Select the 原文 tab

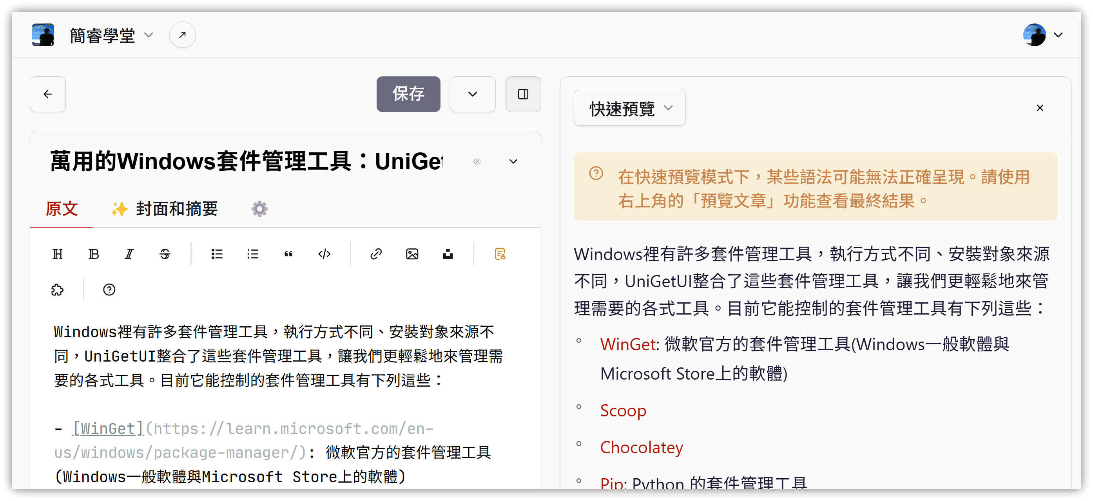(62, 209)
